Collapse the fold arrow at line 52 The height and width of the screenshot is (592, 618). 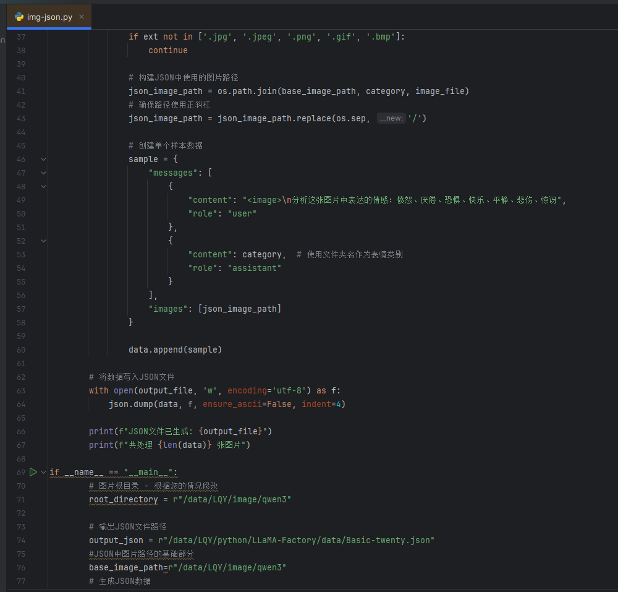pos(44,241)
